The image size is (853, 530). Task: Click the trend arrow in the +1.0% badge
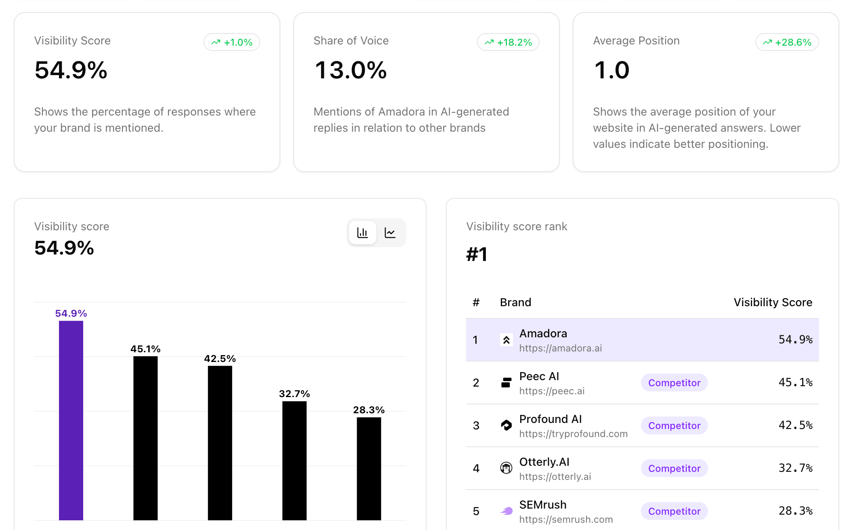[x=216, y=42]
